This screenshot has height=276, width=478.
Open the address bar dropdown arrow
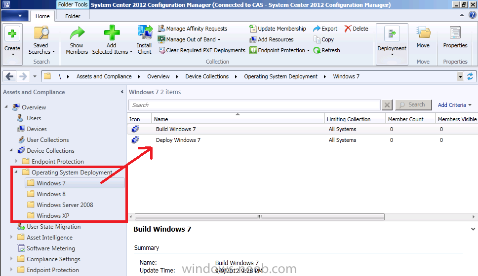pos(460,77)
